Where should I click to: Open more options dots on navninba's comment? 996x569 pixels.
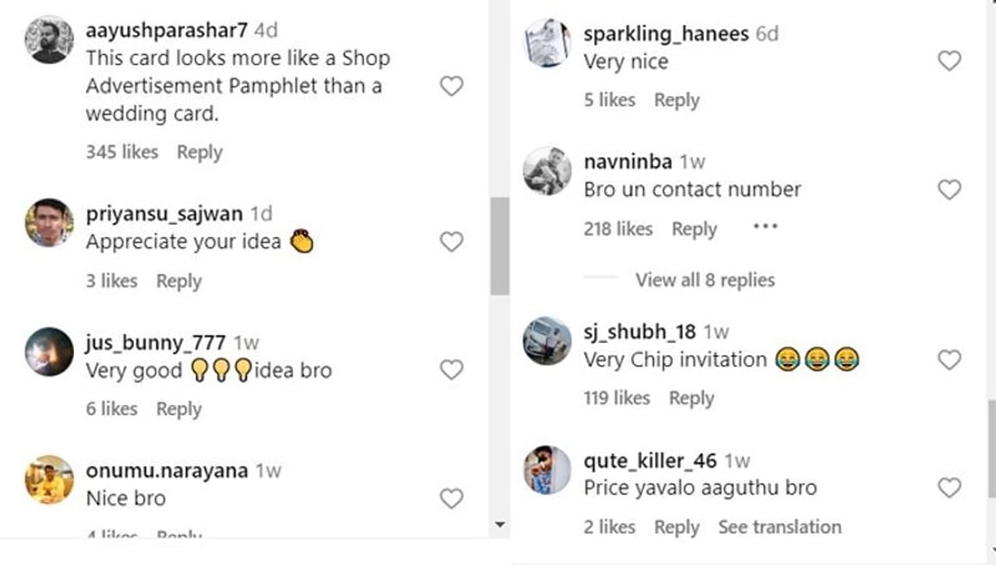click(765, 227)
